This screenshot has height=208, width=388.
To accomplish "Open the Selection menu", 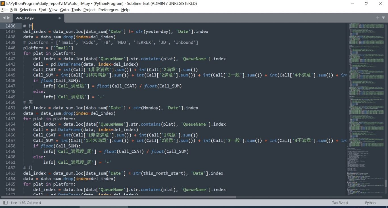I will click(x=28, y=10).
